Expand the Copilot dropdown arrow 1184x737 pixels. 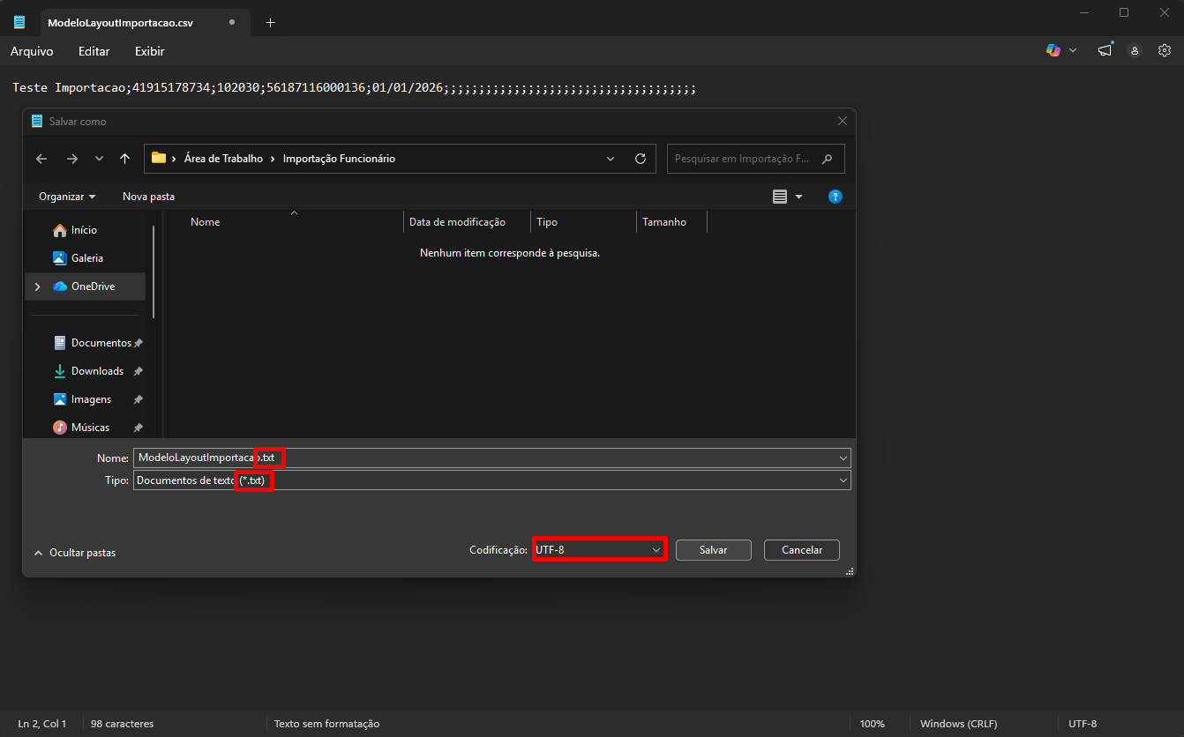[x=1073, y=50]
